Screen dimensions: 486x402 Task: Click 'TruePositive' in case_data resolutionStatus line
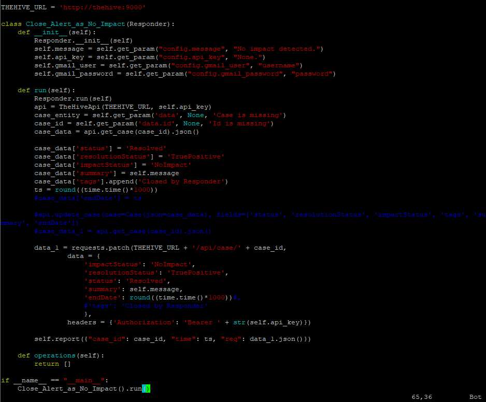(196, 157)
